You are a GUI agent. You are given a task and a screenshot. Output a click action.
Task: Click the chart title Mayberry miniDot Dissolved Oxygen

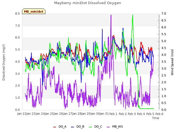point(87,3)
